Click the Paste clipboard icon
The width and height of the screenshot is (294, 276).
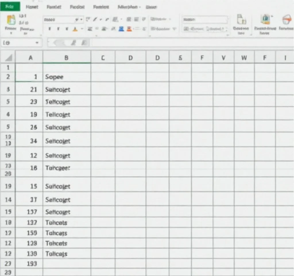click(x=11, y=21)
